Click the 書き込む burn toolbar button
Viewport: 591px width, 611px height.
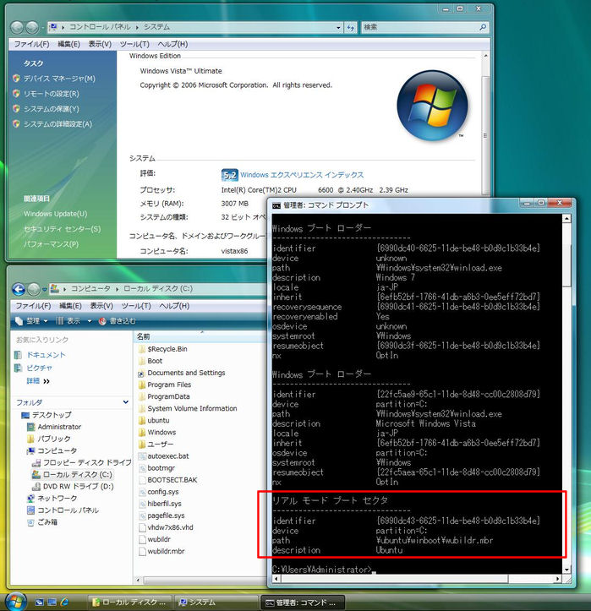click(118, 321)
